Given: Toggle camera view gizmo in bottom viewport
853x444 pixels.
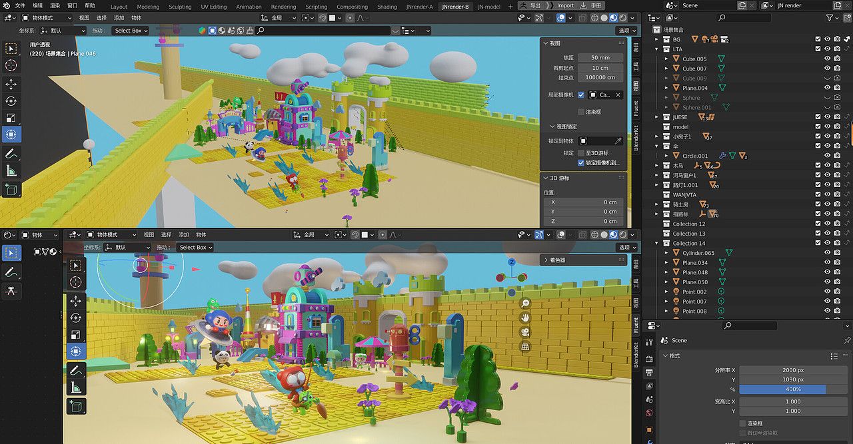Looking at the screenshot, I should pyautogui.click(x=525, y=333).
